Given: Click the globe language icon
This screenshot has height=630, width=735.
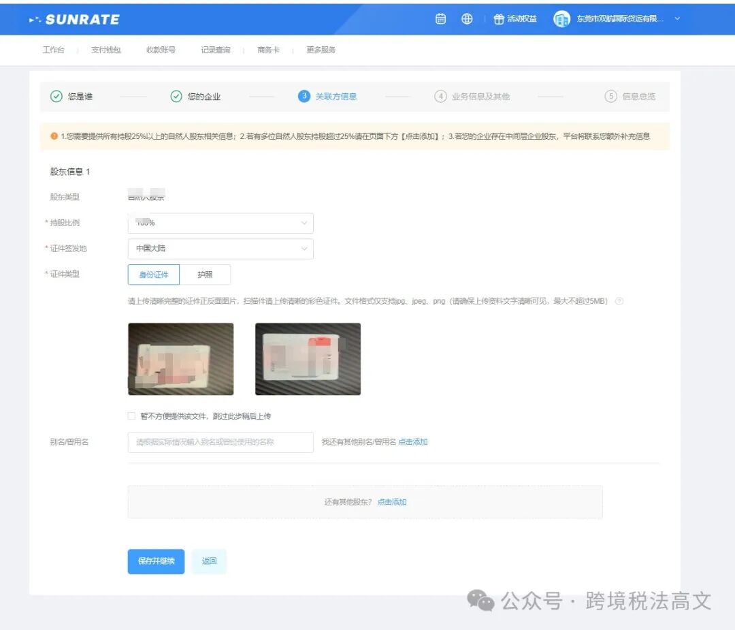Looking at the screenshot, I should pyautogui.click(x=467, y=18).
